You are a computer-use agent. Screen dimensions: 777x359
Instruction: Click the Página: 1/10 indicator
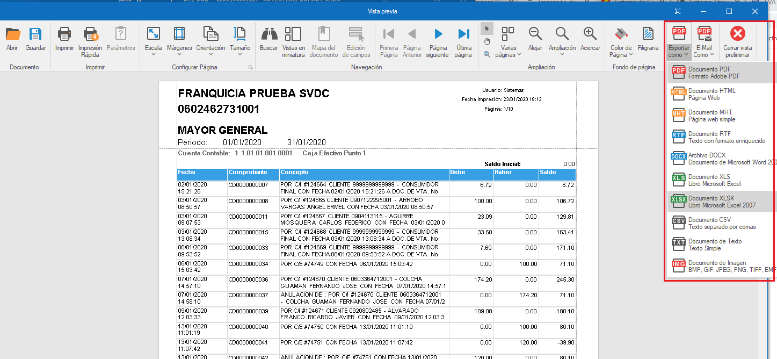(x=499, y=109)
